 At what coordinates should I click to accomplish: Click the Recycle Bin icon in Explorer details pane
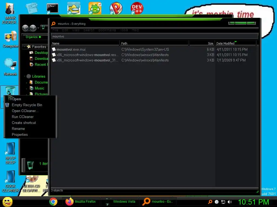click(x=30, y=165)
